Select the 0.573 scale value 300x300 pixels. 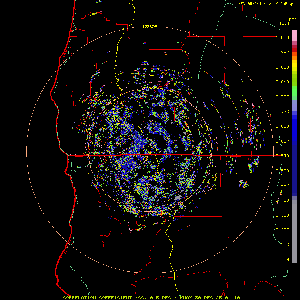[x=282, y=156]
